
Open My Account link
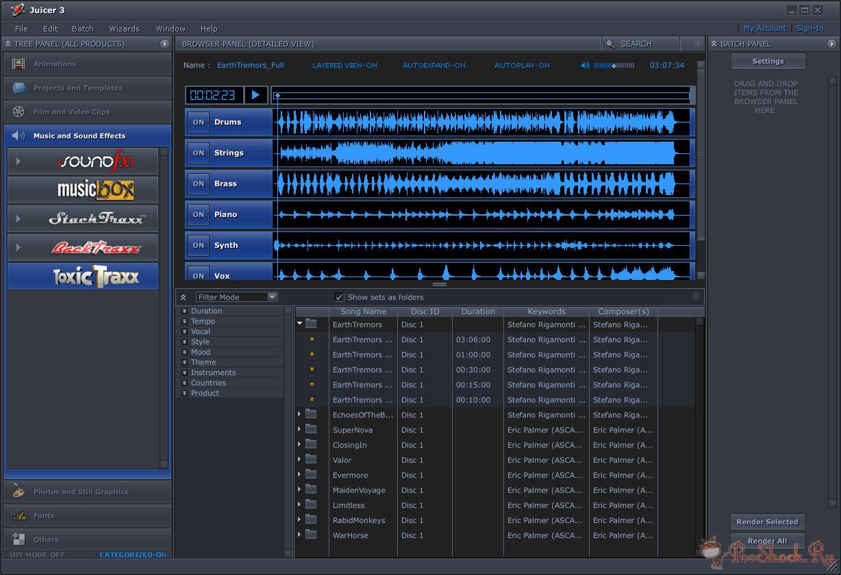coord(765,29)
